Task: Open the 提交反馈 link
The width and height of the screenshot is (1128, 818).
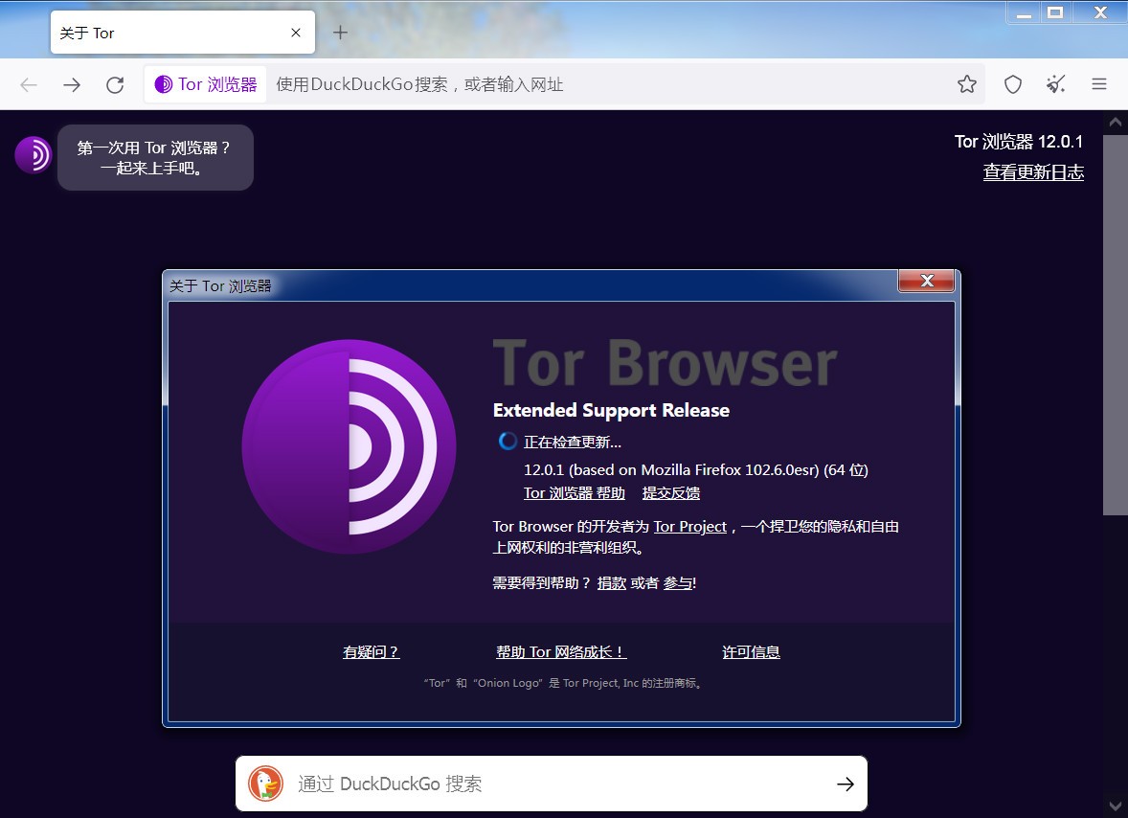Action: (x=670, y=493)
